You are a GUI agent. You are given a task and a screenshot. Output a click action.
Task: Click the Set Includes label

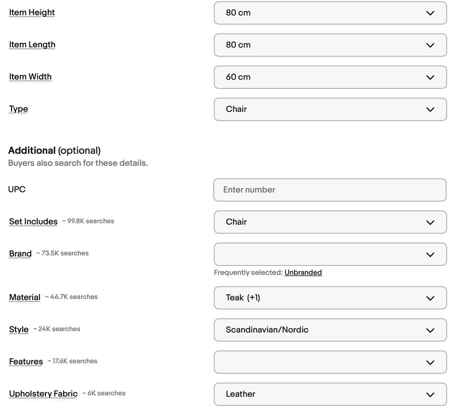(x=33, y=222)
